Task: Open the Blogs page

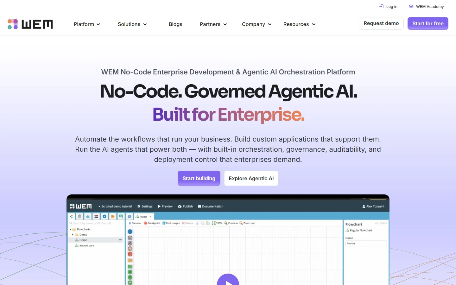Action: pyautogui.click(x=175, y=24)
